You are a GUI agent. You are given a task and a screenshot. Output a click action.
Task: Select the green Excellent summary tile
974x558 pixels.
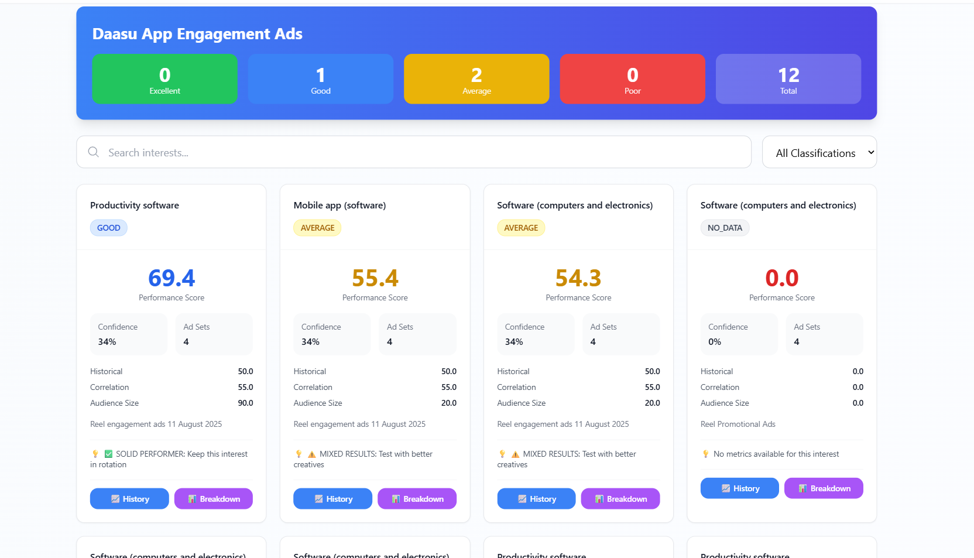coord(164,79)
